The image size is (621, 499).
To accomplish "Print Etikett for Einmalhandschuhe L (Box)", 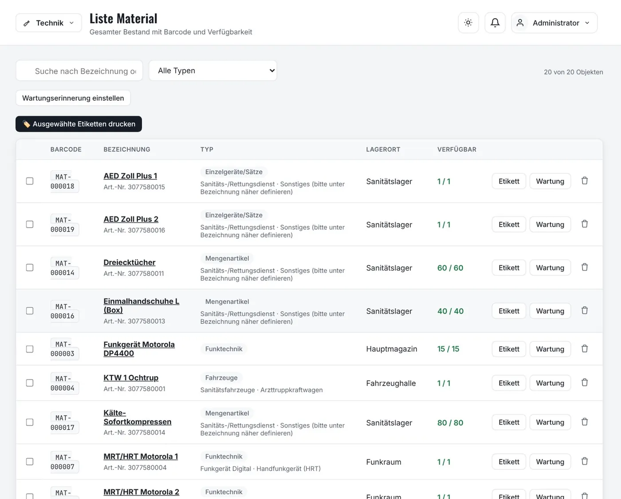I will [x=509, y=311].
